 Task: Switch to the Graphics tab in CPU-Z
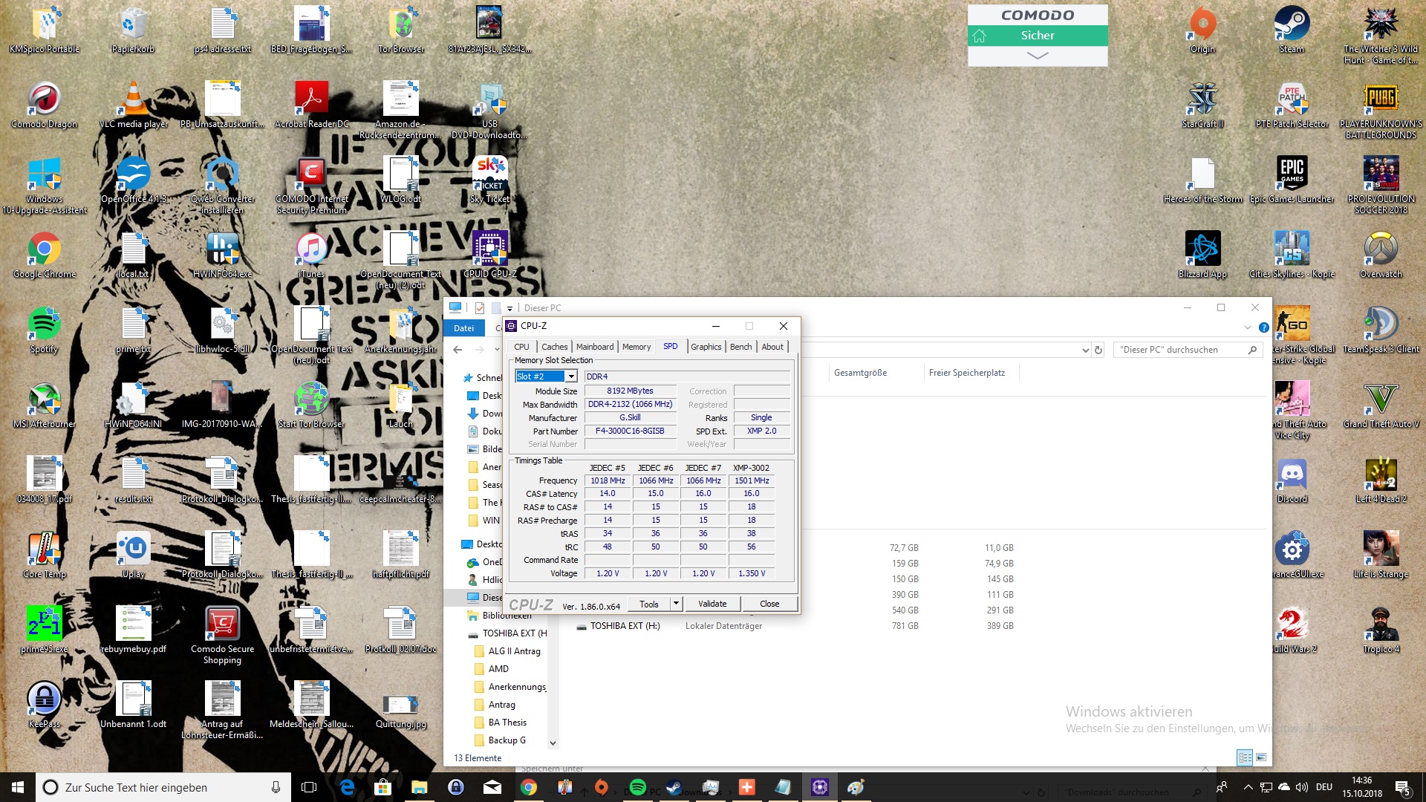pos(706,347)
